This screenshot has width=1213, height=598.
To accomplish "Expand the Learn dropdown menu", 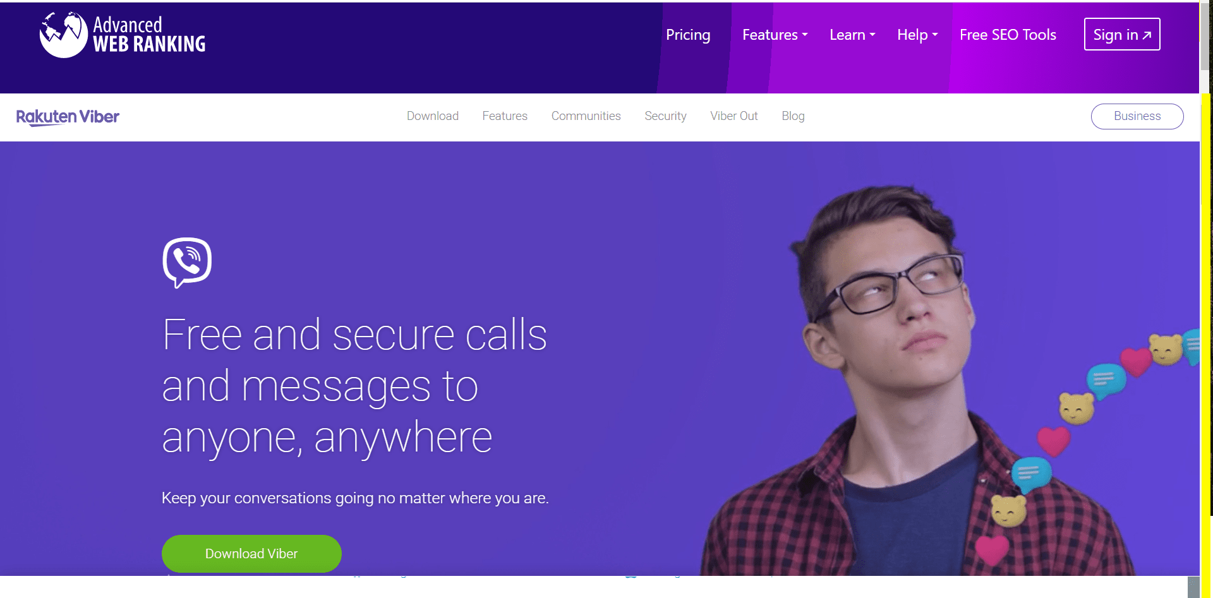I will pyautogui.click(x=852, y=35).
